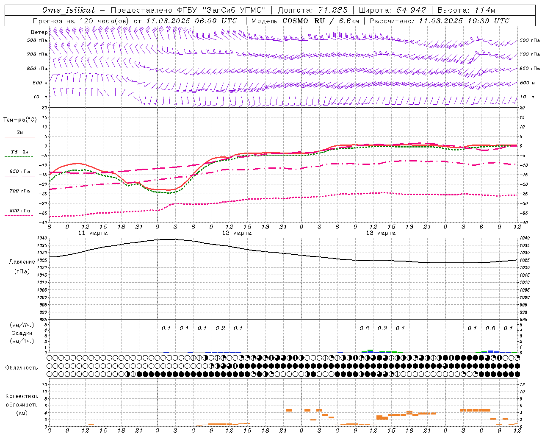542x434 pixels.
Task: Click the forecast start time 11.03.2025 06:00 UTC
Action: coord(191,21)
